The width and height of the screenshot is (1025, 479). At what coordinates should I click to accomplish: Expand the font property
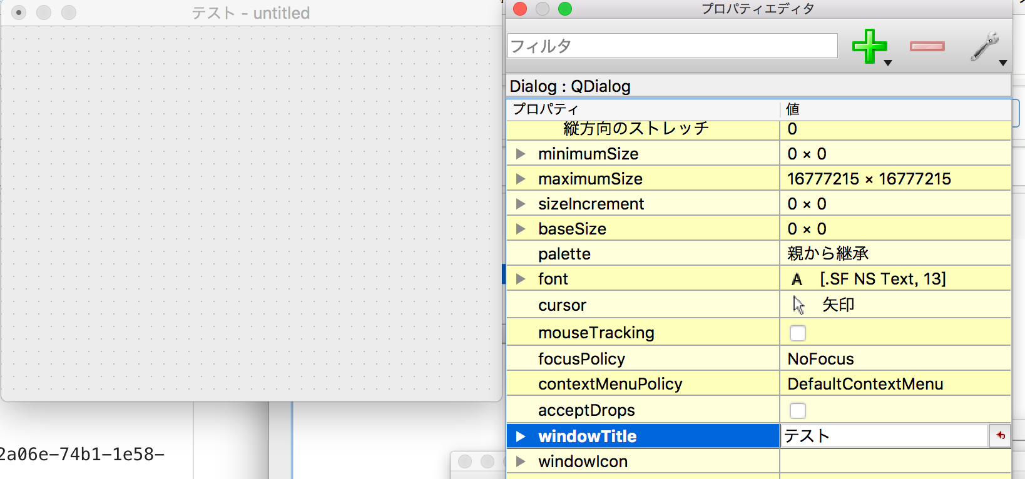[520, 279]
